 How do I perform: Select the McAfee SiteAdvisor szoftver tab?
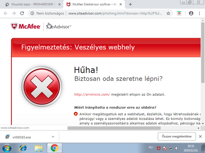point(94,4)
